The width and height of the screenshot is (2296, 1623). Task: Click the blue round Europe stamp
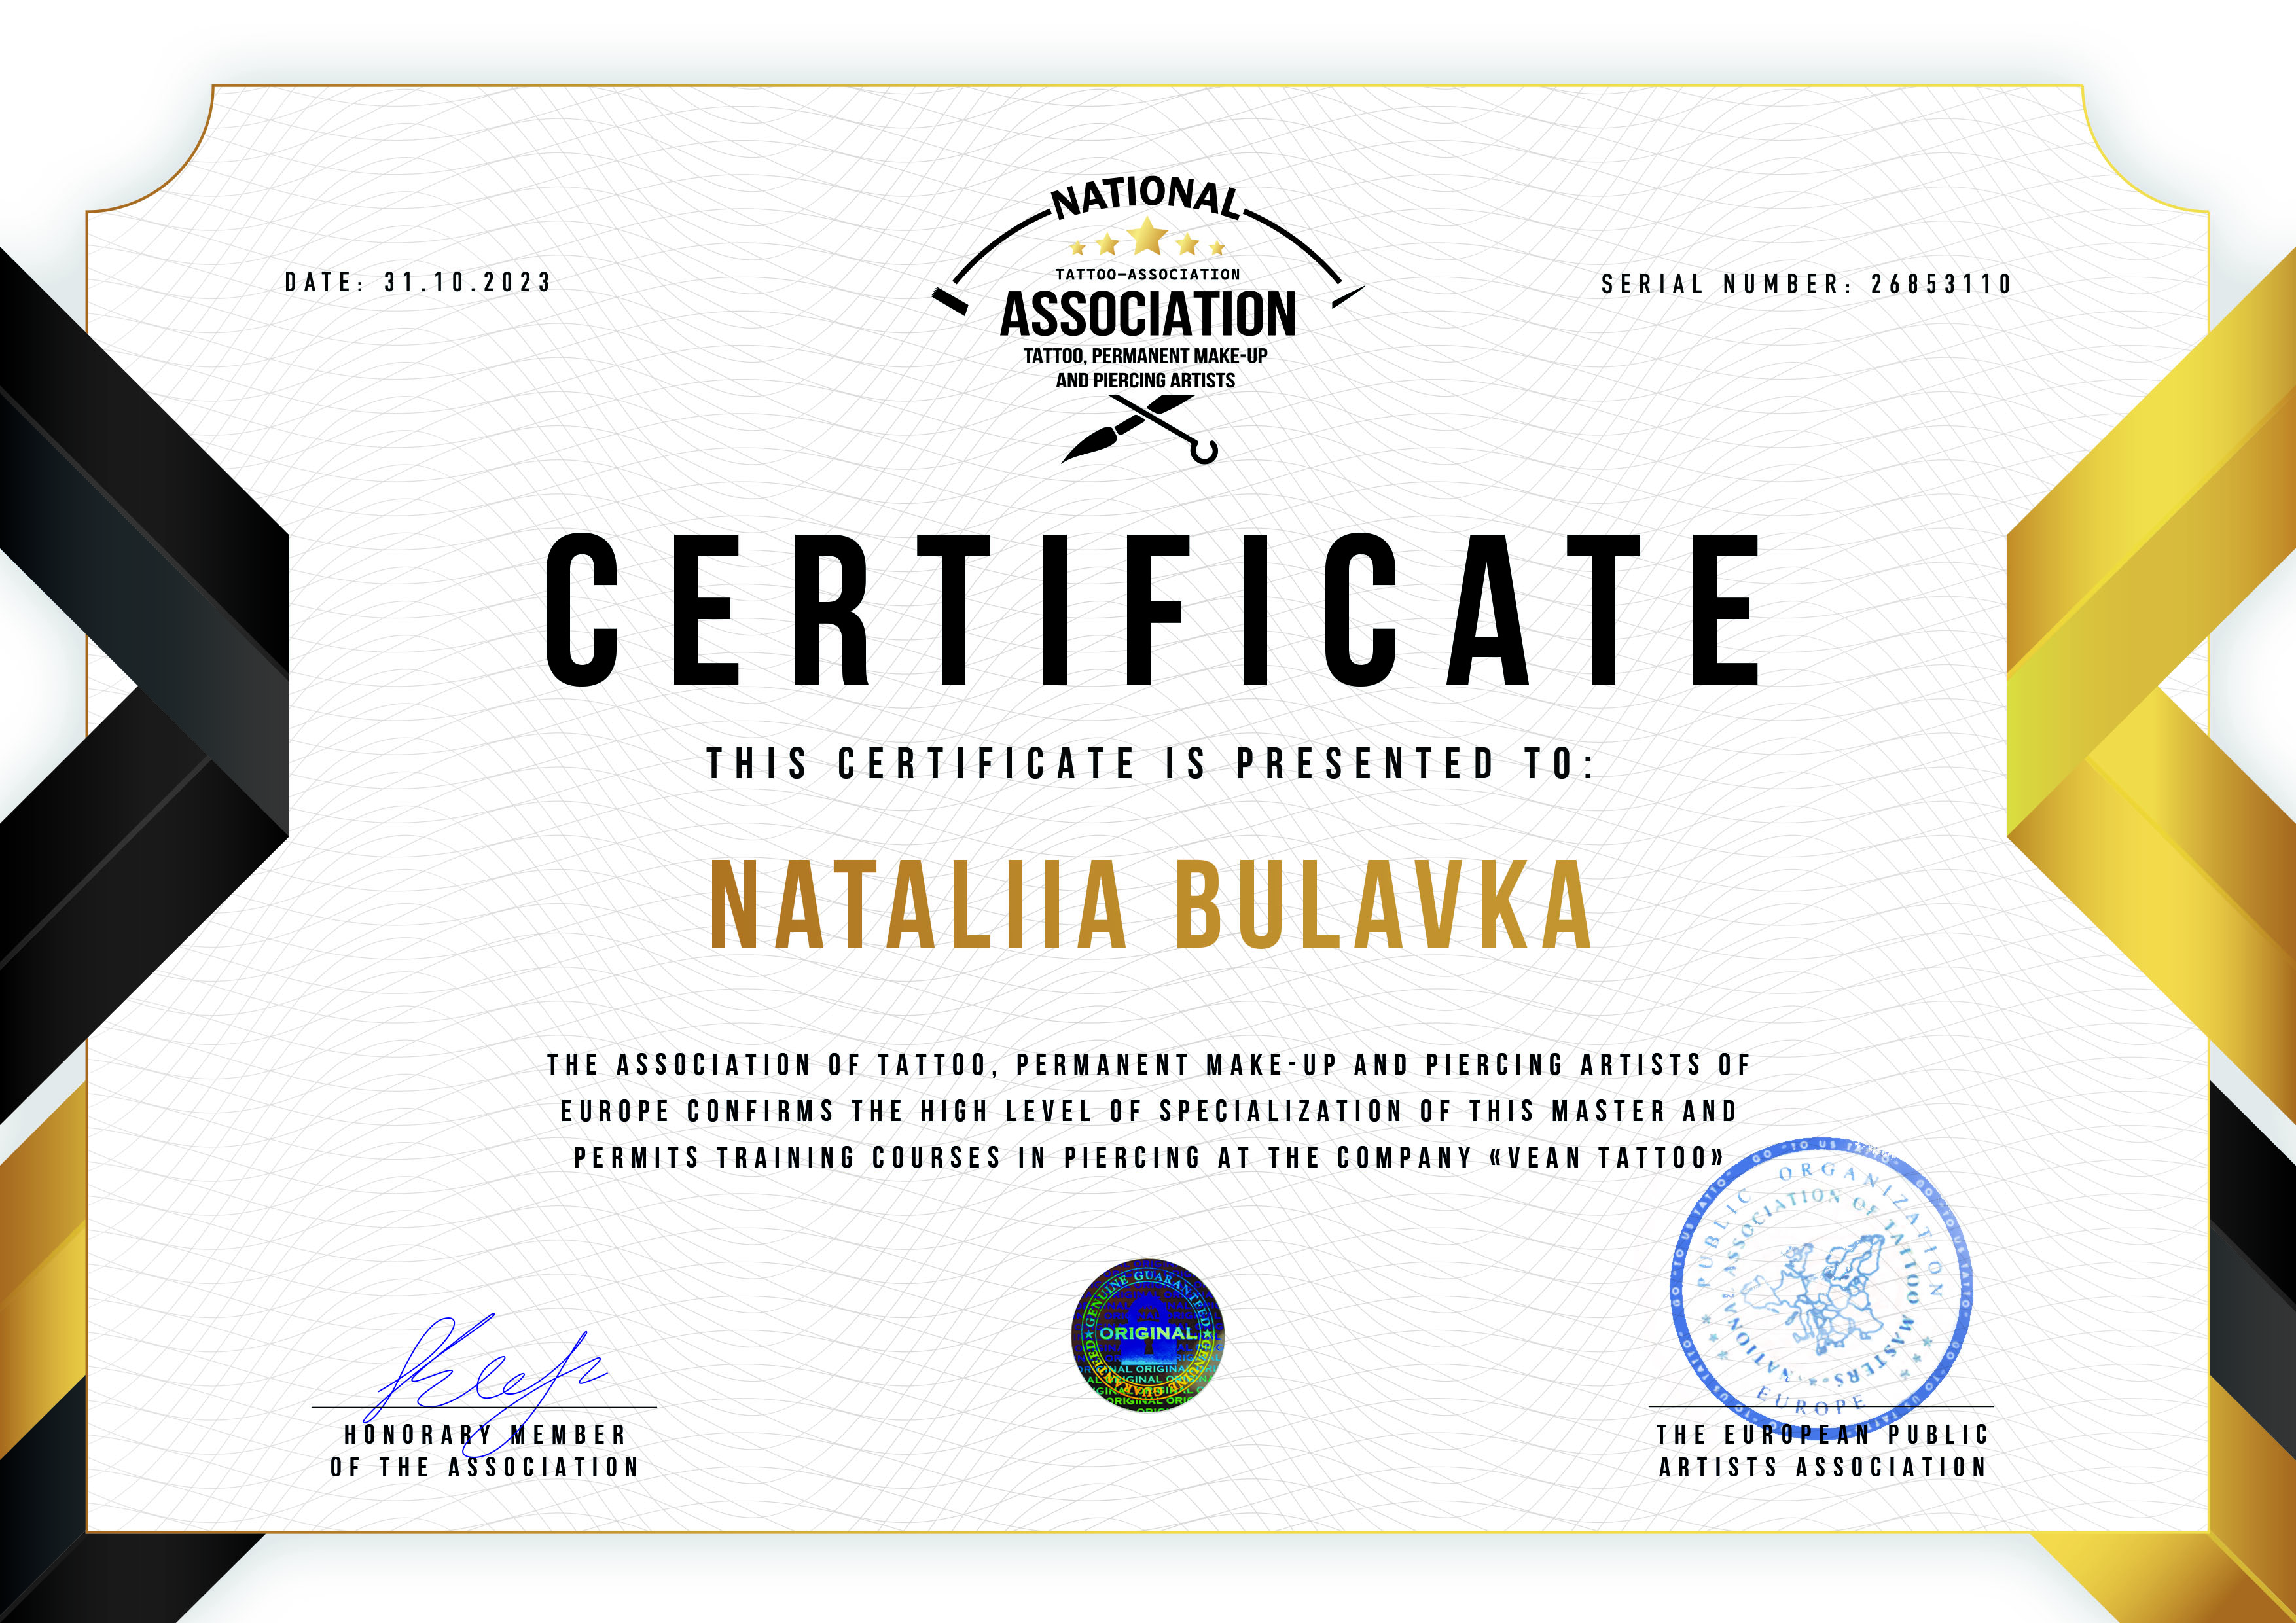1821,1288
